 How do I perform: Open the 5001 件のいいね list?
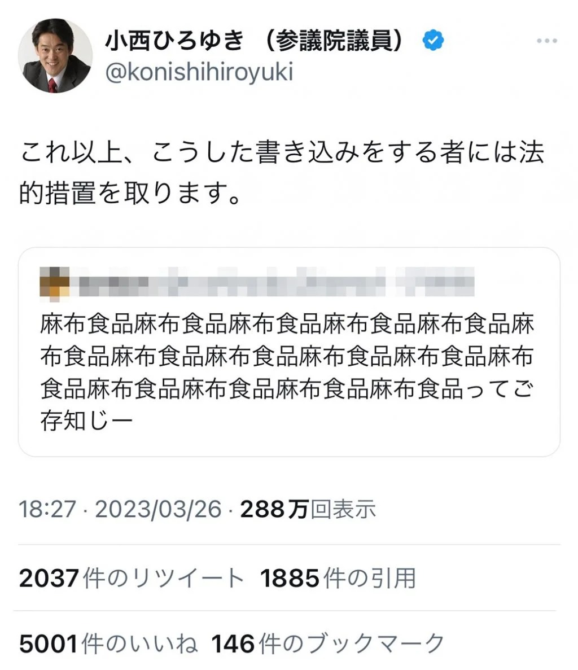click(108, 644)
